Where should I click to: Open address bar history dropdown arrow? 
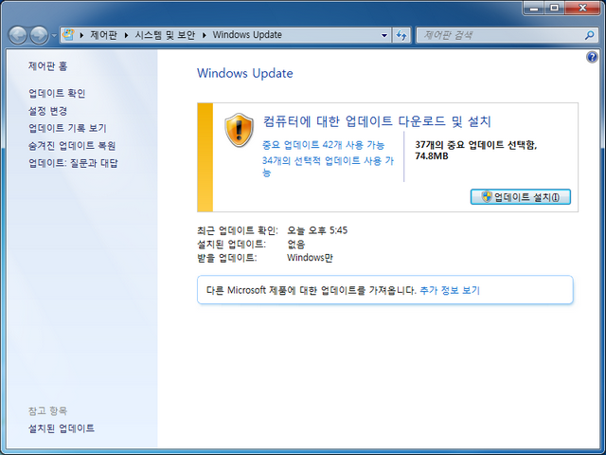(384, 35)
